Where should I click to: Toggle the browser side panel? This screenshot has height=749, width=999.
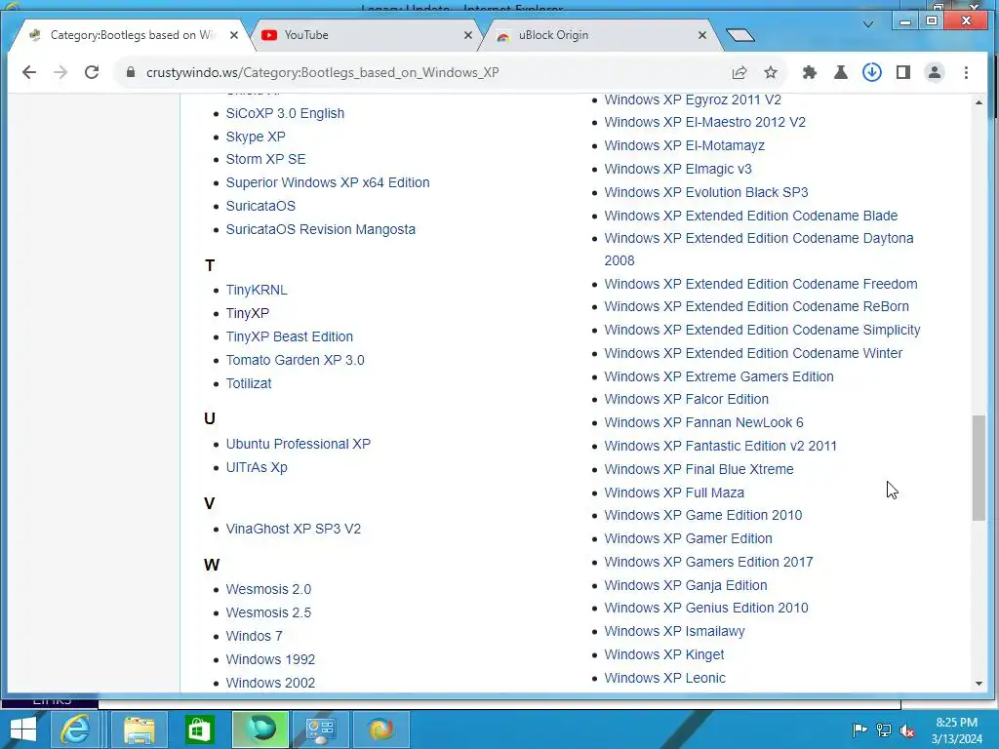click(902, 72)
